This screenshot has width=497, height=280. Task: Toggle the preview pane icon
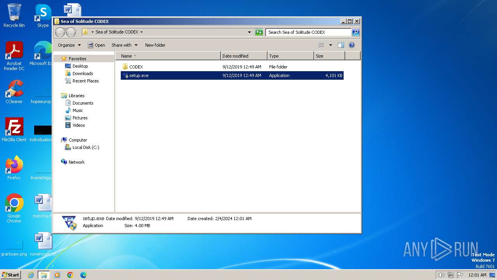pyautogui.click(x=341, y=45)
